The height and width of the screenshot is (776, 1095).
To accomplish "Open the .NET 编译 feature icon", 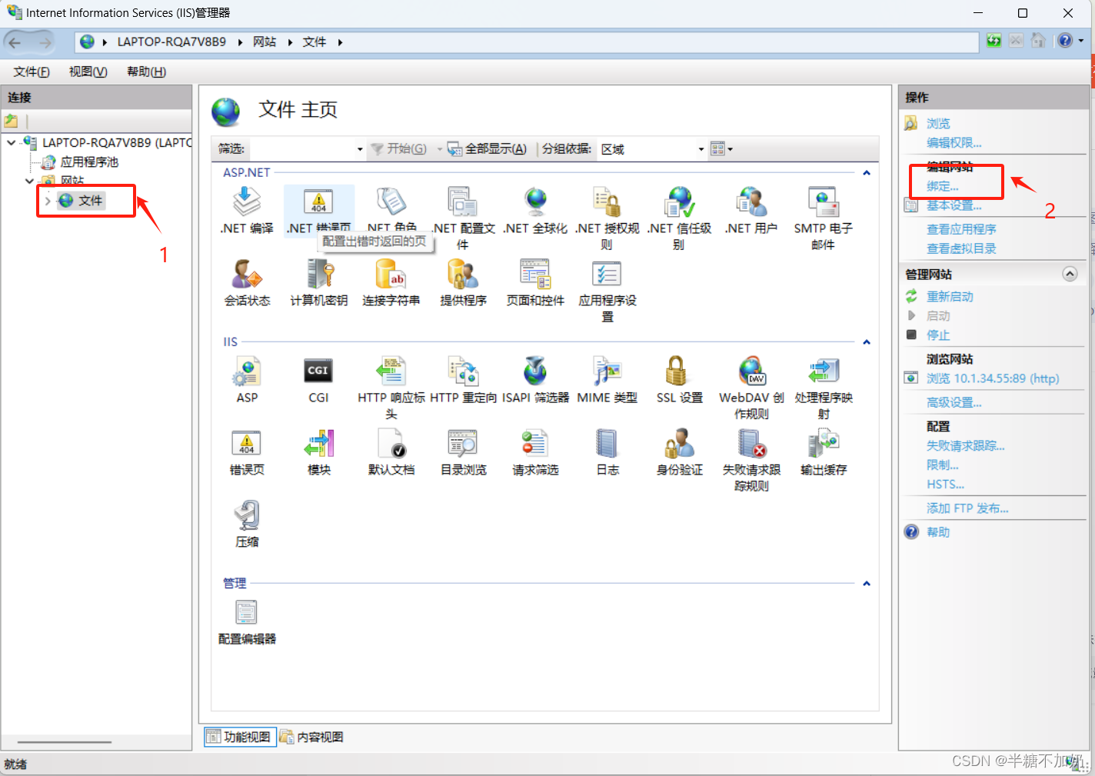I will pyautogui.click(x=246, y=202).
